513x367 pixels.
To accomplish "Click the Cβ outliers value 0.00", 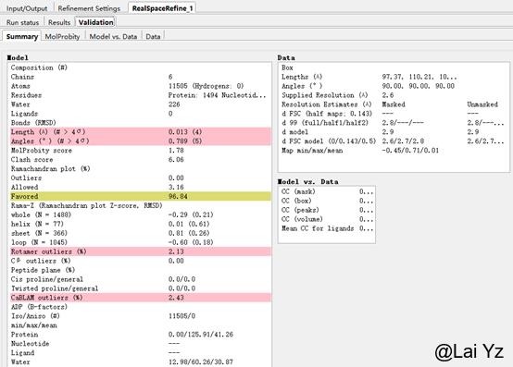I will pyautogui.click(x=176, y=261).
